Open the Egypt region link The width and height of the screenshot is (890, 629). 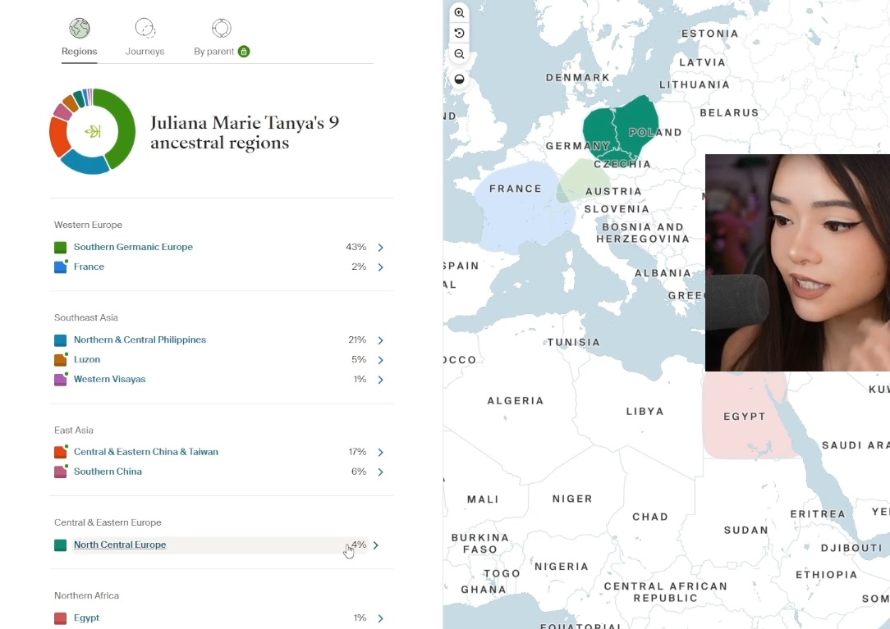pos(86,618)
